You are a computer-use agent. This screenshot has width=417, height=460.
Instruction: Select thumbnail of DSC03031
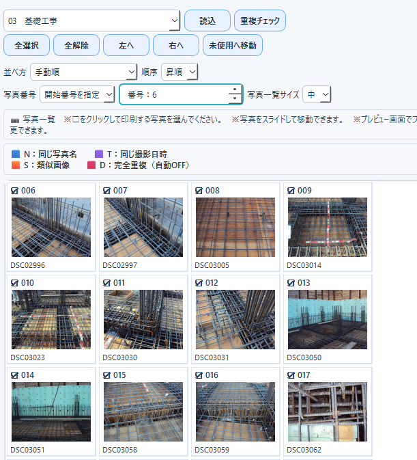(235, 319)
